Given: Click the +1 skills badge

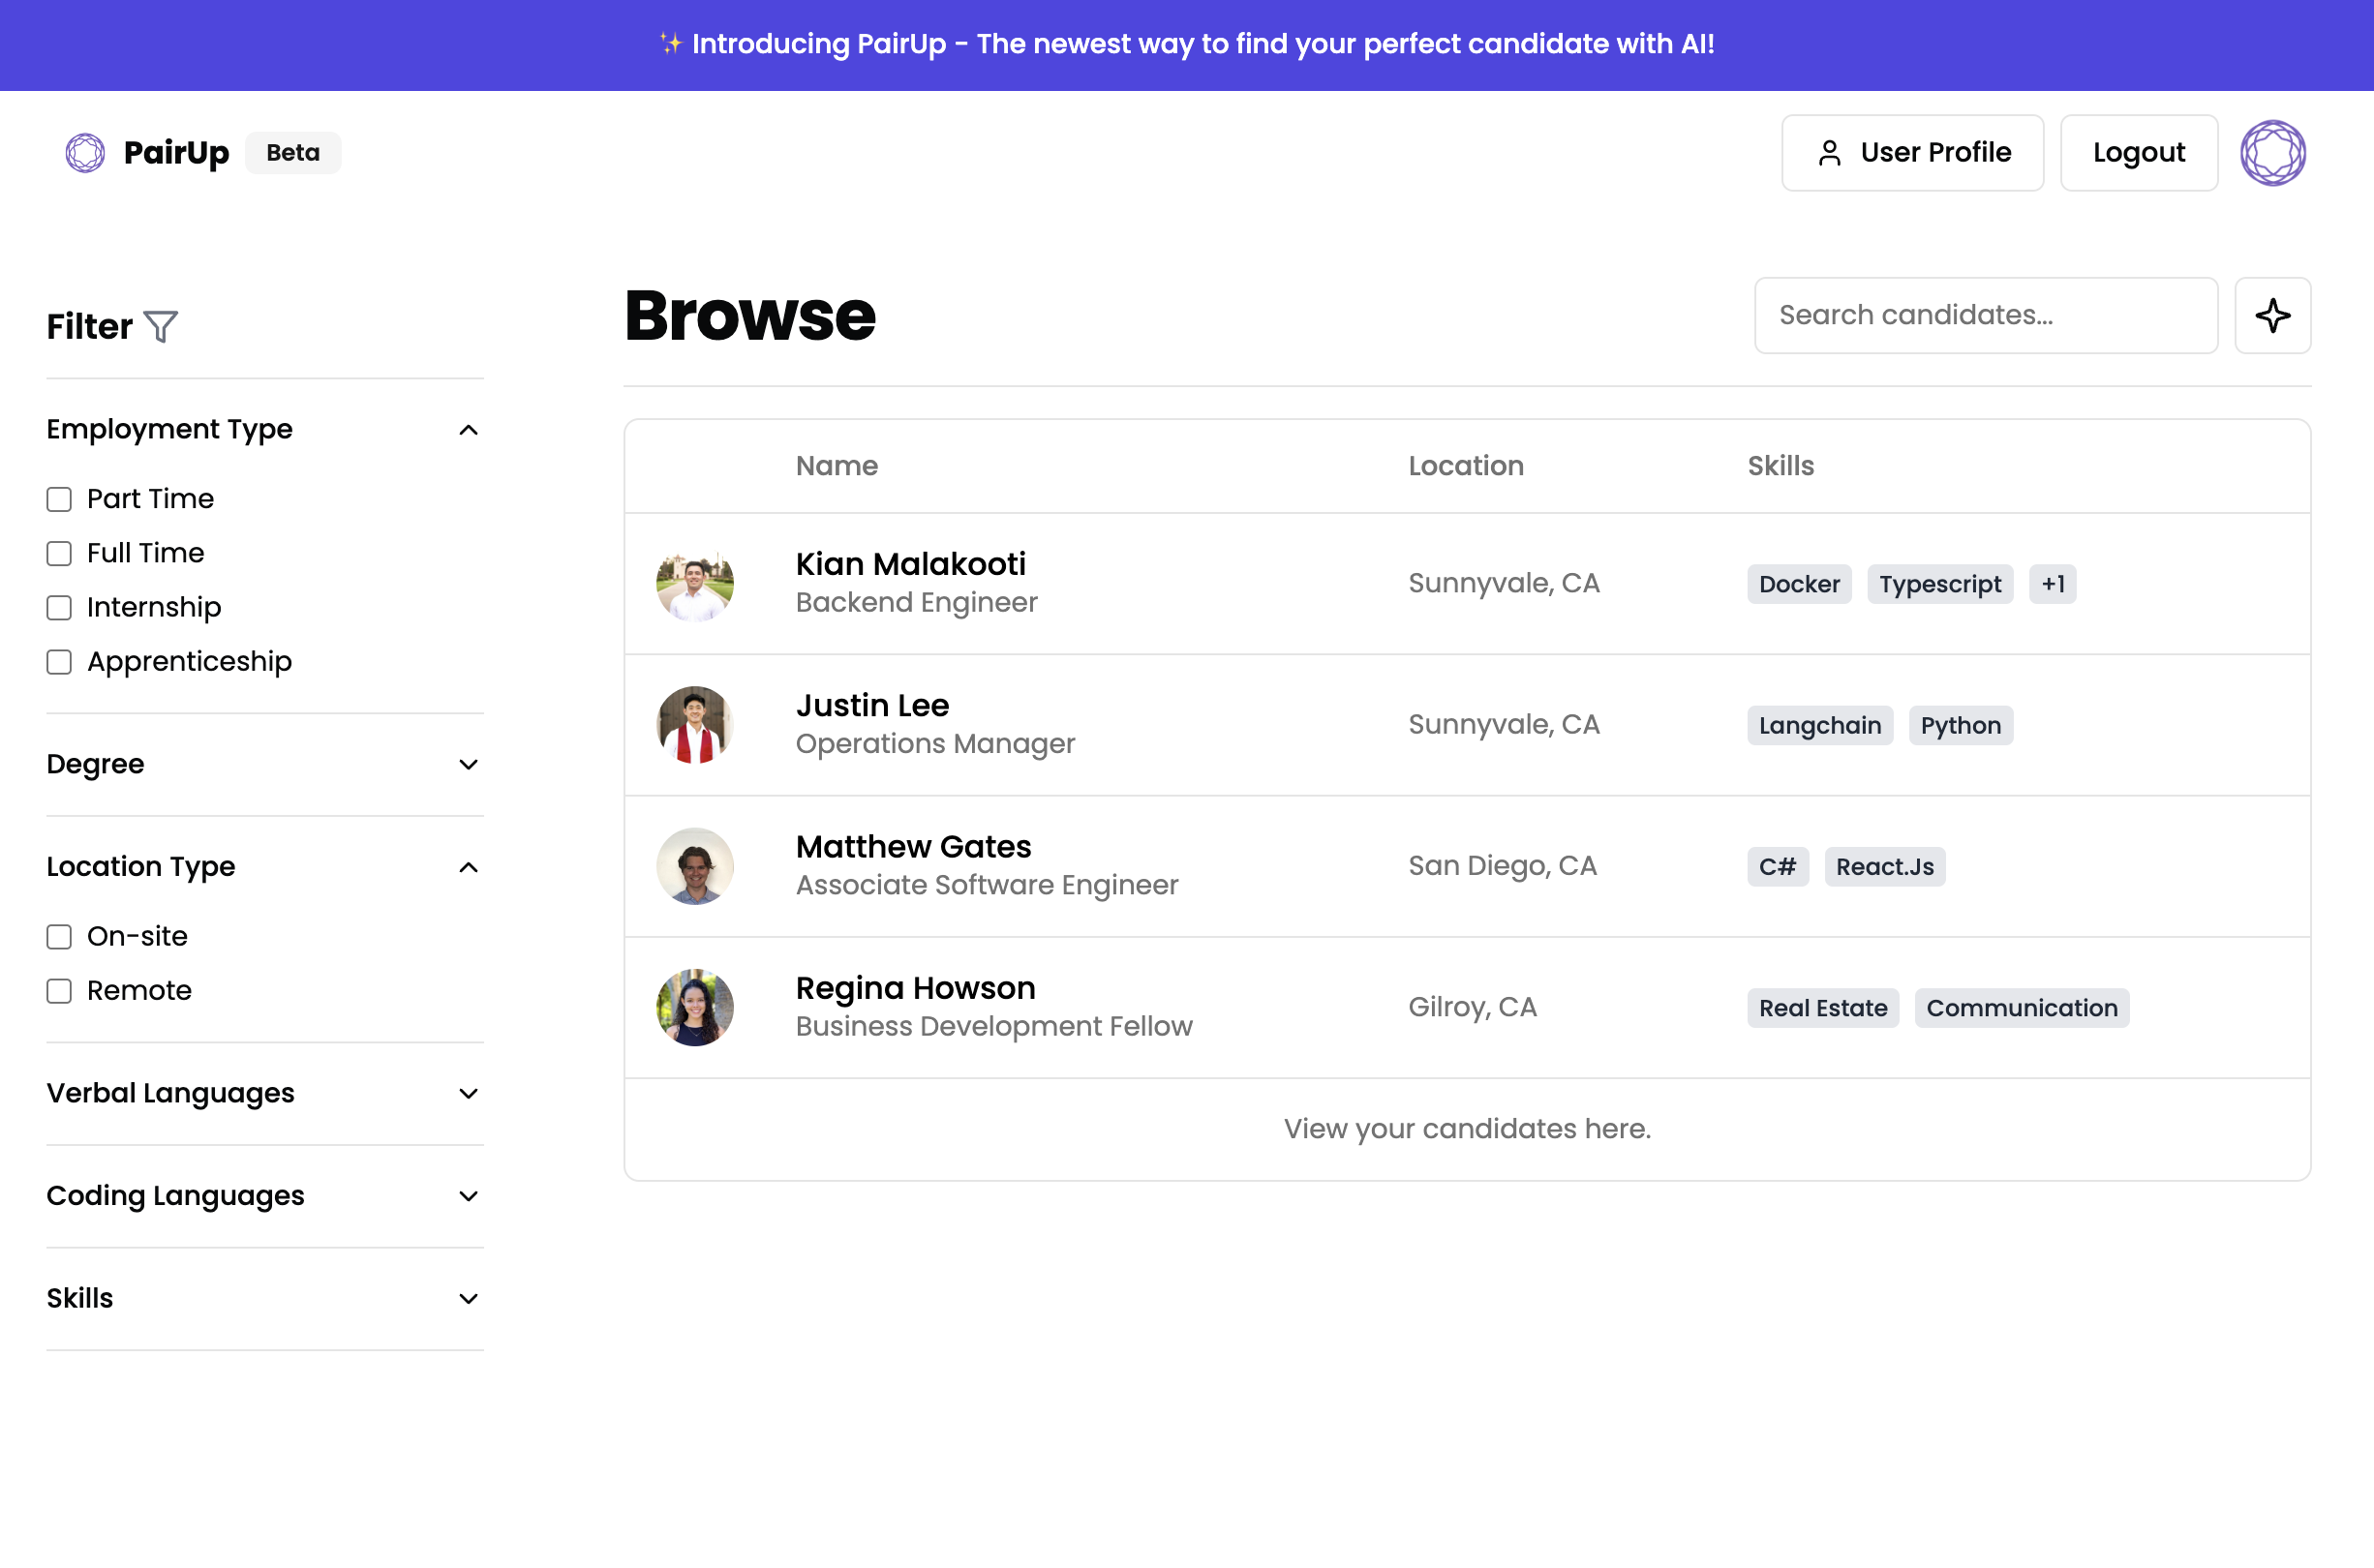Looking at the screenshot, I should pyautogui.click(x=2052, y=584).
